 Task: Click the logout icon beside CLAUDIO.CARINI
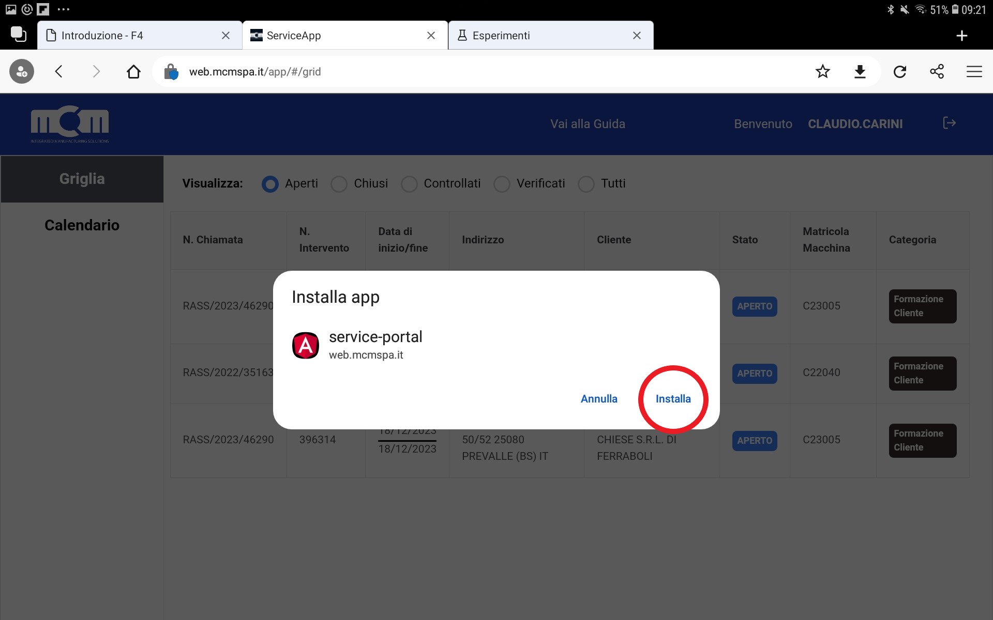click(949, 123)
